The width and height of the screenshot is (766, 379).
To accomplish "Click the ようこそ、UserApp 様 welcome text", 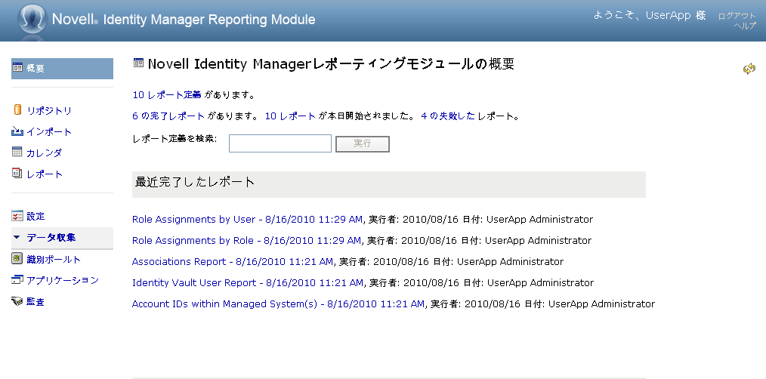I will pos(650,16).
